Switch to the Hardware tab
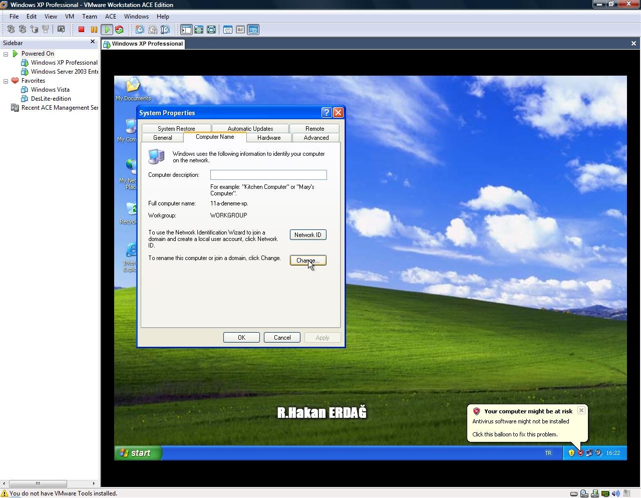Image resolution: width=641 pixels, height=498 pixels. pos(269,138)
